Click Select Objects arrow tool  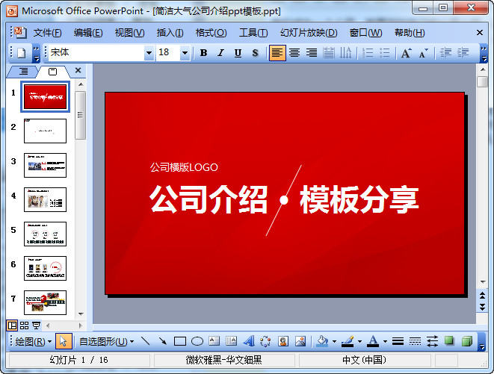pyautogui.click(x=64, y=341)
